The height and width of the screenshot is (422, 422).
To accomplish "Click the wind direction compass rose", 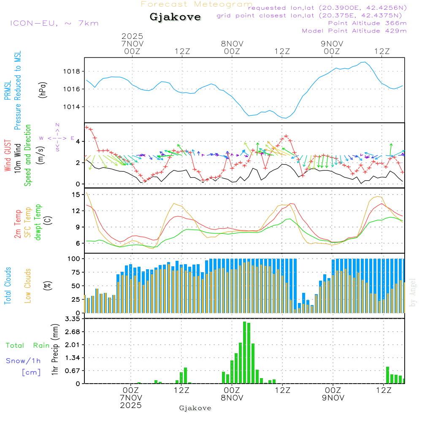I will (x=57, y=138).
